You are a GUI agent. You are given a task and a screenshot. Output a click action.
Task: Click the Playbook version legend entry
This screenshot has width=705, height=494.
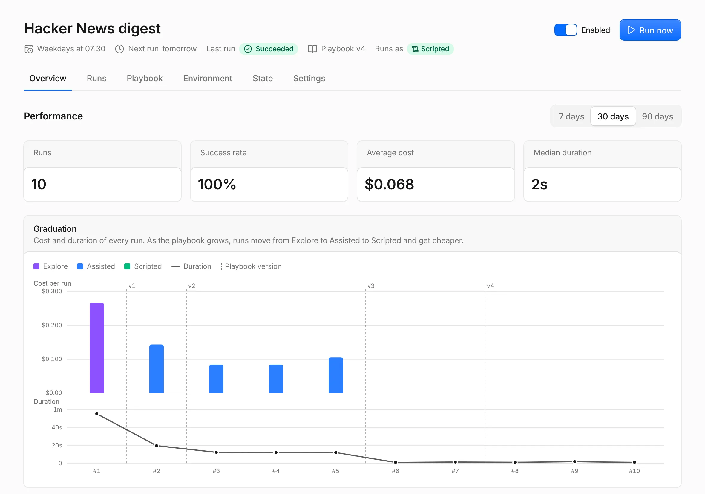251,266
